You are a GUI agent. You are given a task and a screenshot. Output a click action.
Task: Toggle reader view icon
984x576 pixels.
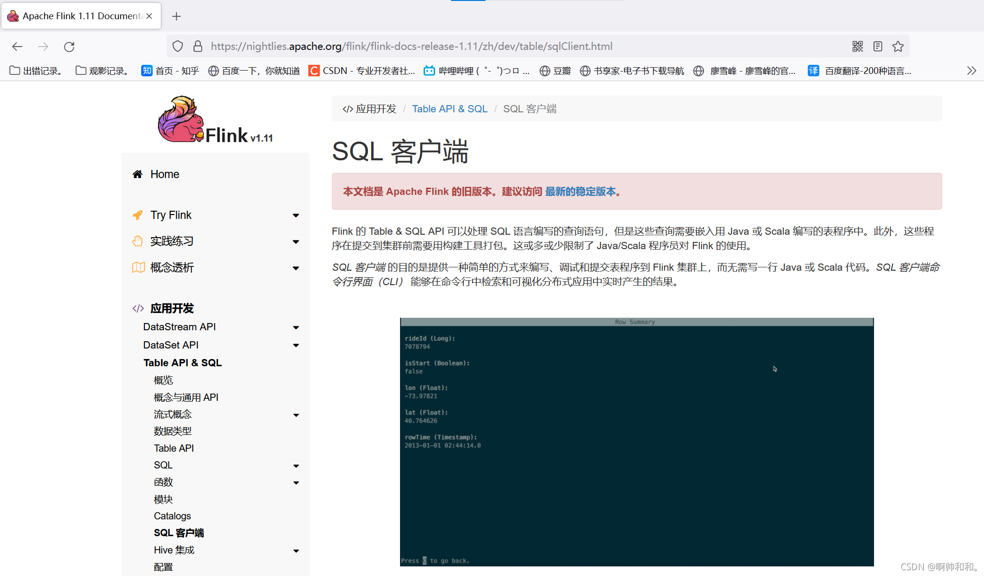click(x=878, y=46)
